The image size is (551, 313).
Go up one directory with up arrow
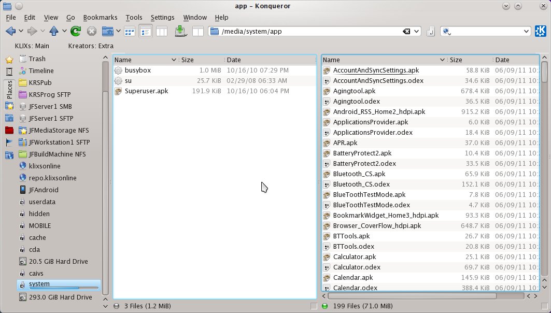pos(54,31)
